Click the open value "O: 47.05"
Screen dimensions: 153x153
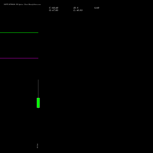54,10
